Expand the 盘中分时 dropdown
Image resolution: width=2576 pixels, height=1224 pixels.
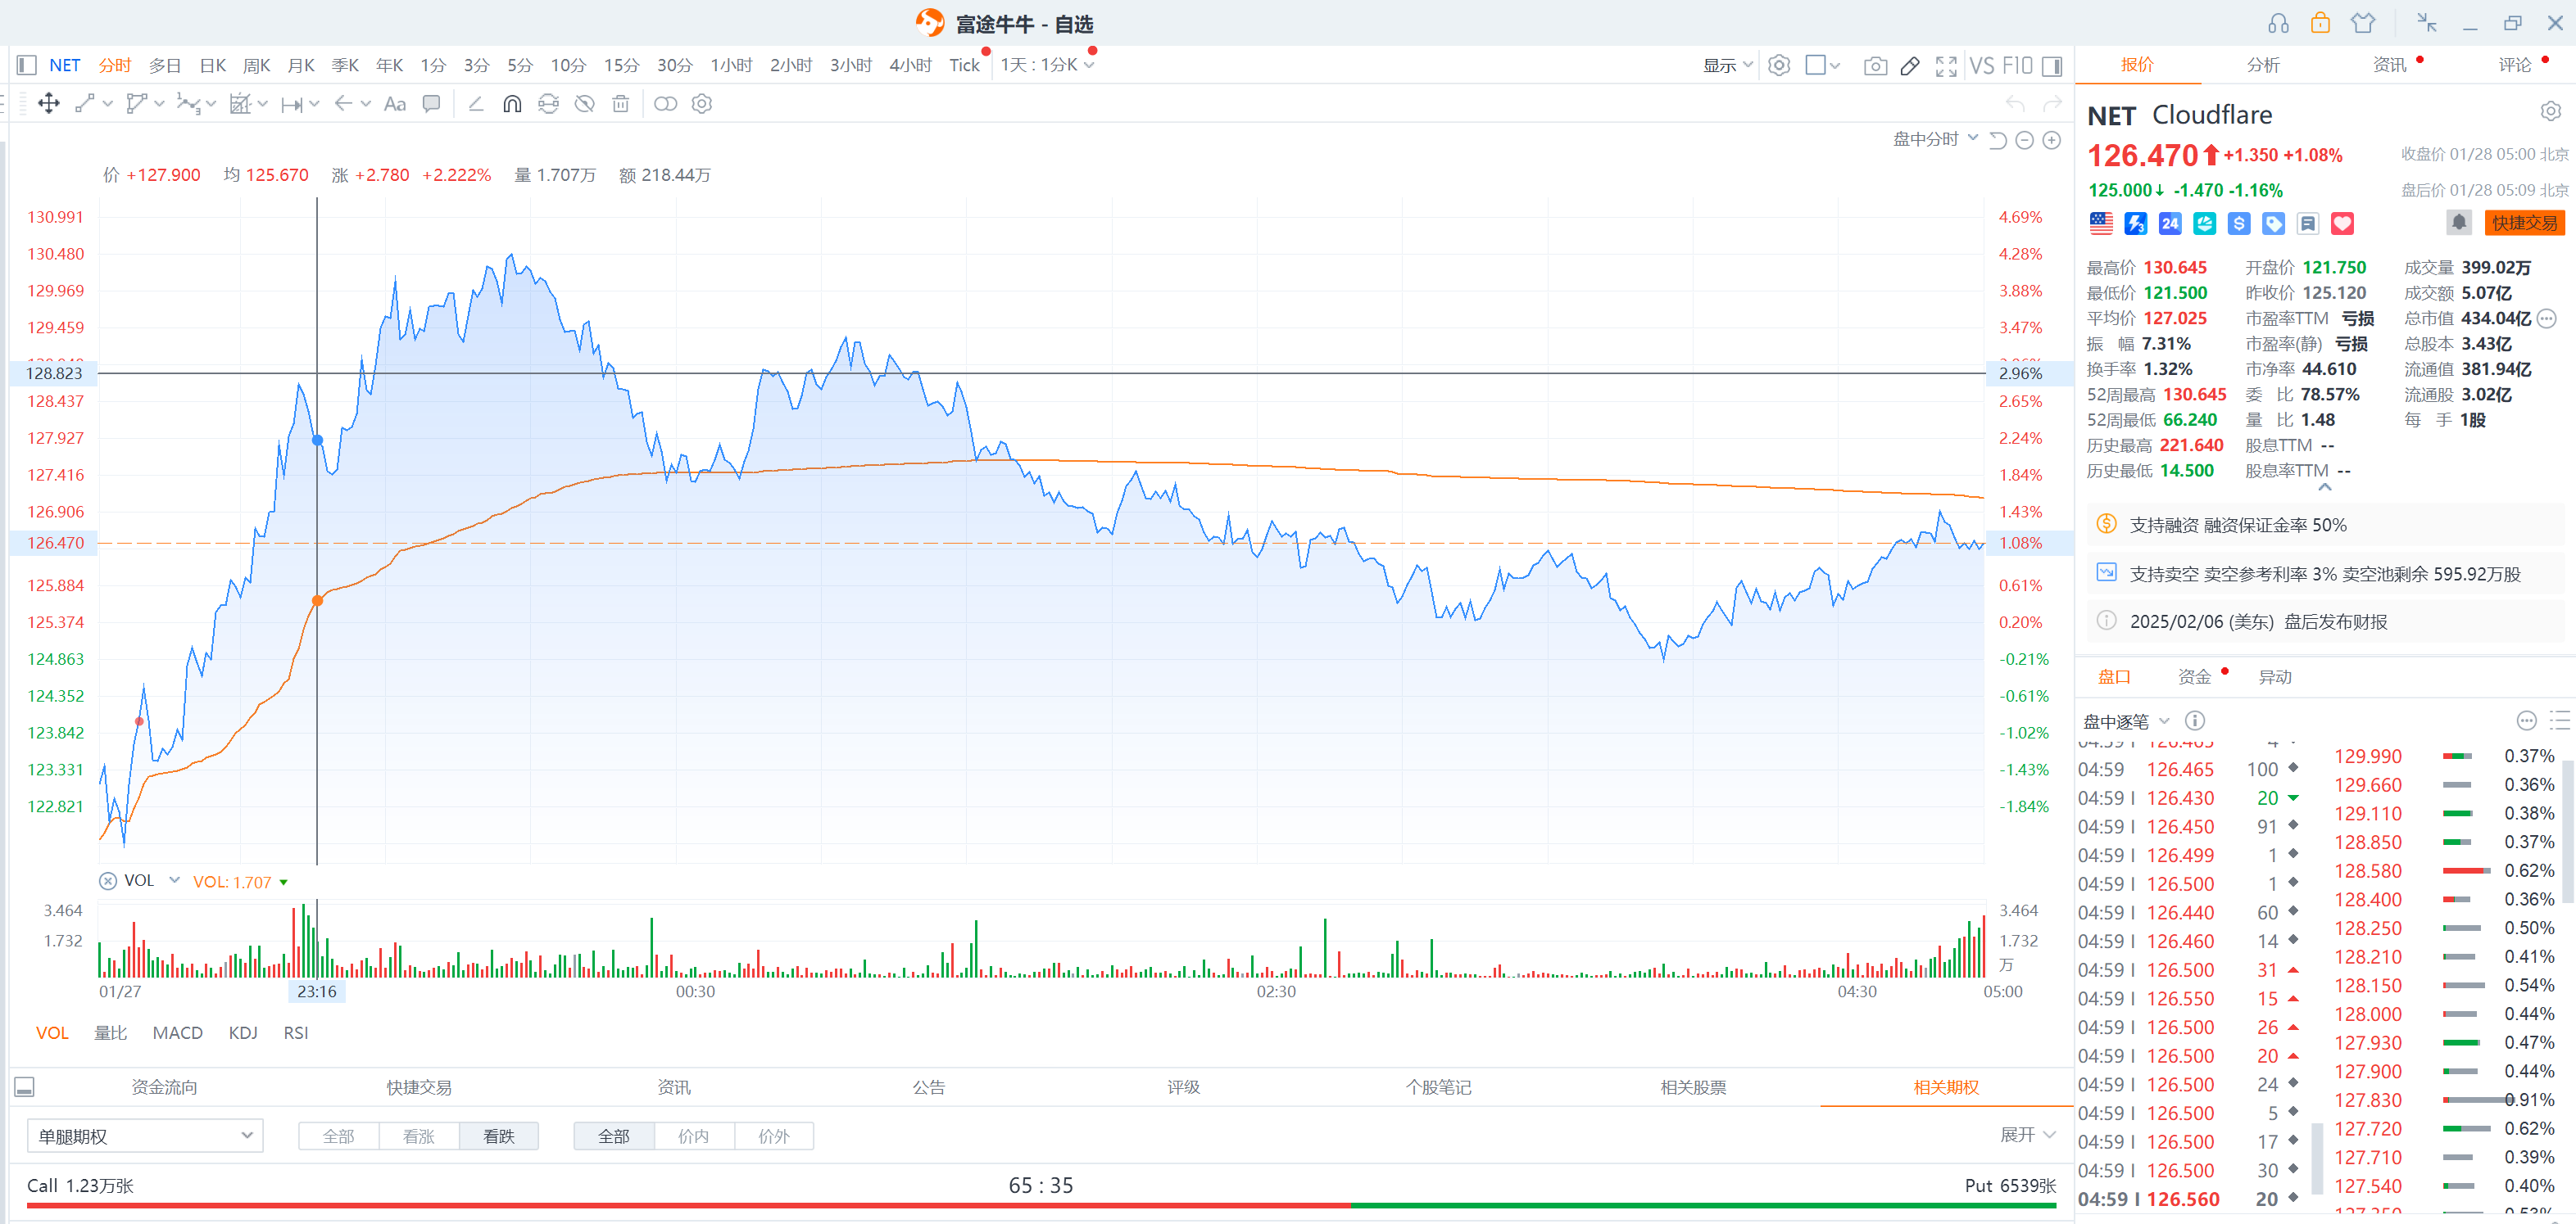[1935, 140]
